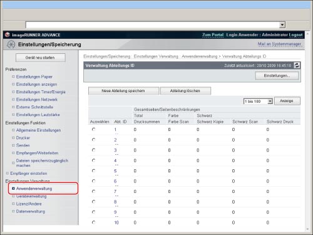
Task: Click Gerät neu starten button
Action: point(40,58)
